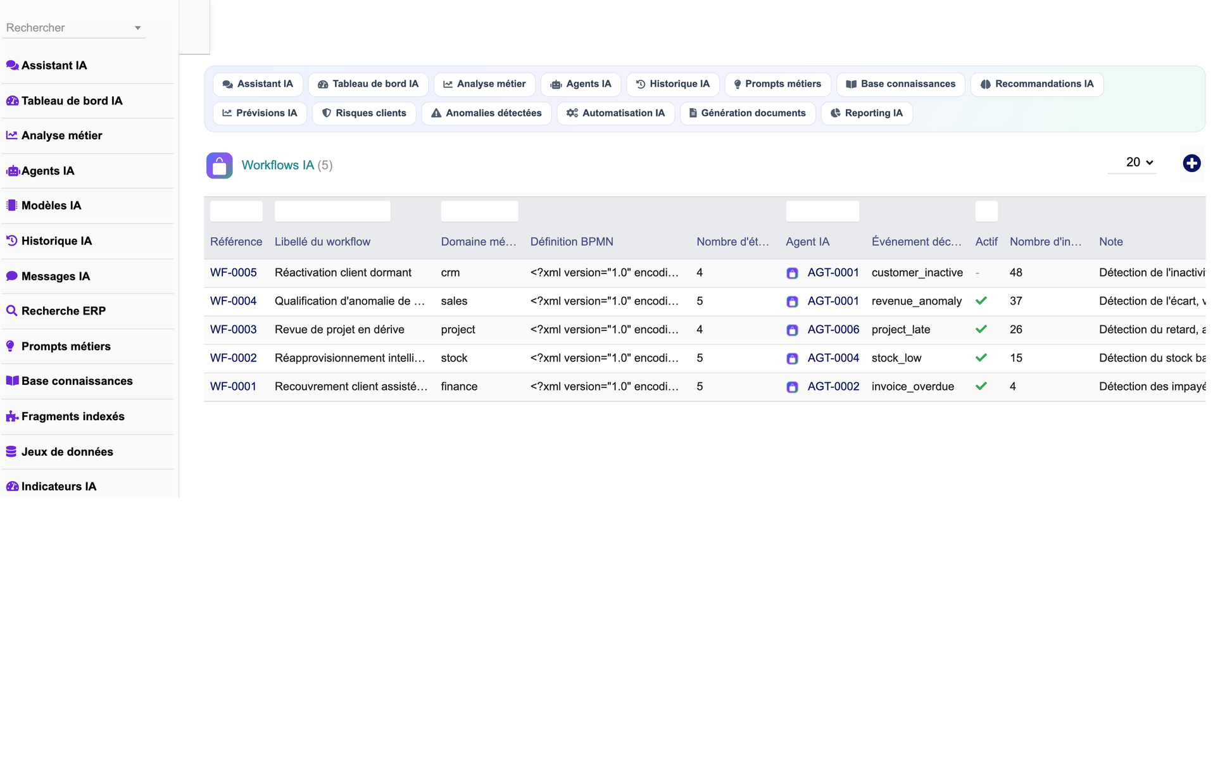The width and height of the screenshot is (1232, 762).
Task: Click the green Actif checkmark for WF-0004
Action: point(981,301)
